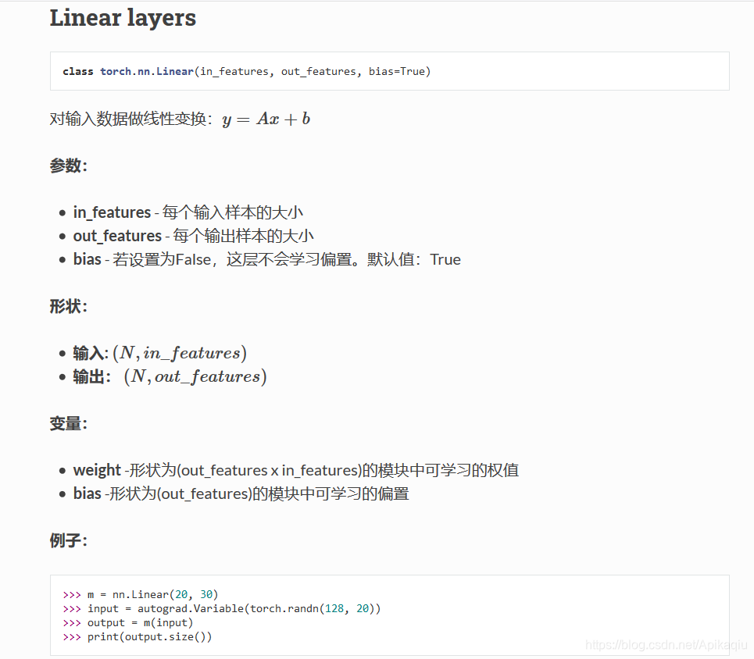Click code line input = autograd.Variable(...)
Image resolution: width=754 pixels, height=659 pixels.
[x=222, y=608]
